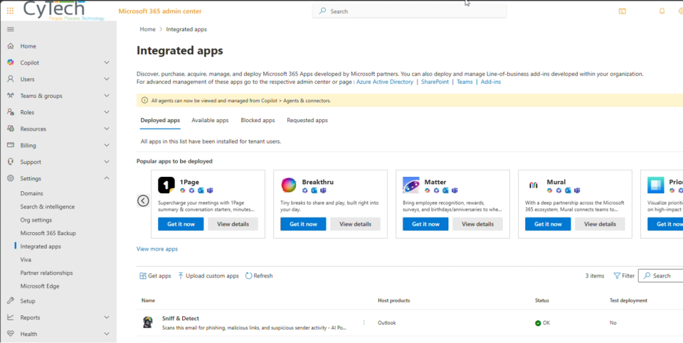
Task: Click the 1Page app logo
Action: click(x=166, y=185)
